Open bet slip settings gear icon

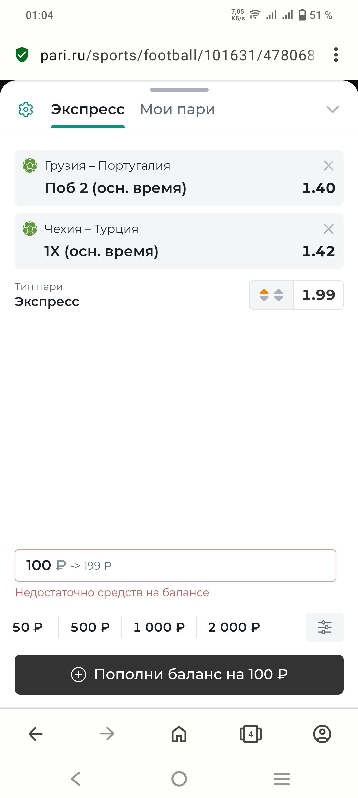click(26, 110)
